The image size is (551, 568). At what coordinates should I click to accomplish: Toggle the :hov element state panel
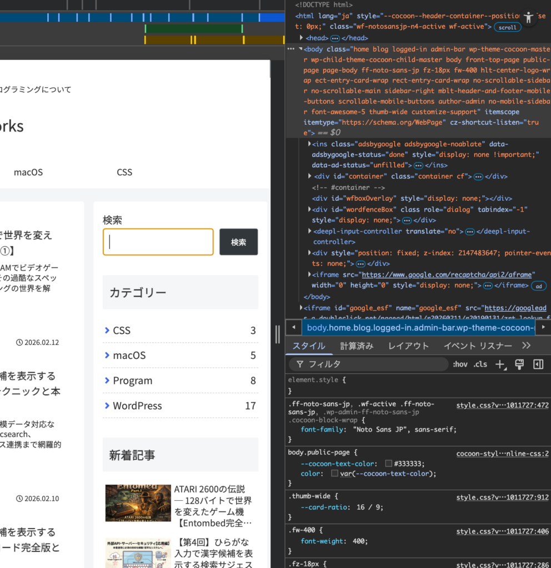(x=460, y=364)
